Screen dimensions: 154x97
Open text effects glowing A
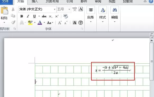(22, 23)
